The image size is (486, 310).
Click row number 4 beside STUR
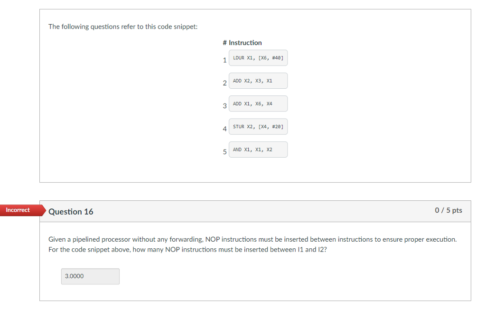coord(224,129)
